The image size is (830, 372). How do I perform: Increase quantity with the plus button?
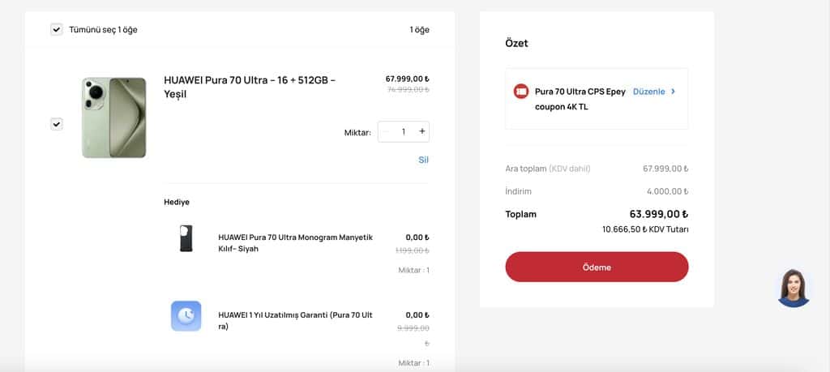(x=421, y=132)
